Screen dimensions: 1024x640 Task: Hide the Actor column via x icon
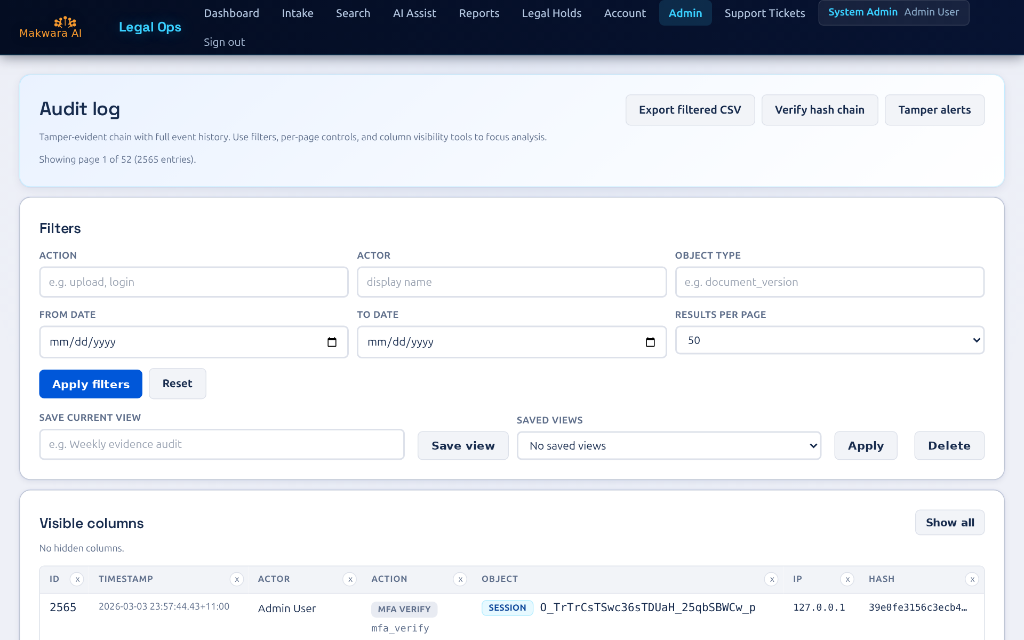350,579
